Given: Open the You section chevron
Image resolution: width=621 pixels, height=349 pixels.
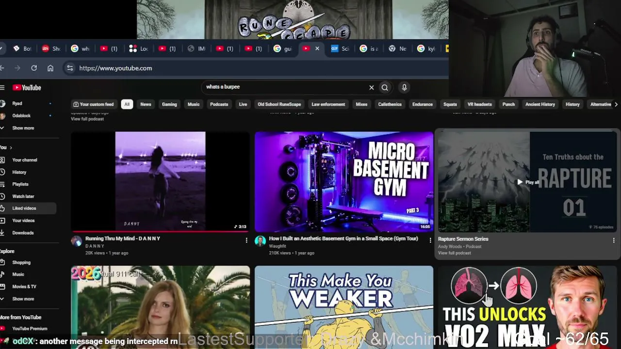Looking at the screenshot, I should click(11, 147).
